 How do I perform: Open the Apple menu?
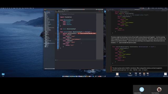point(1,8)
